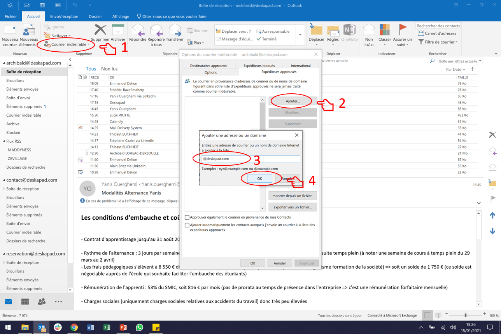Click the blue down arrow in right pane
Viewport: 501px width, 334px height.
pos(492,231)
